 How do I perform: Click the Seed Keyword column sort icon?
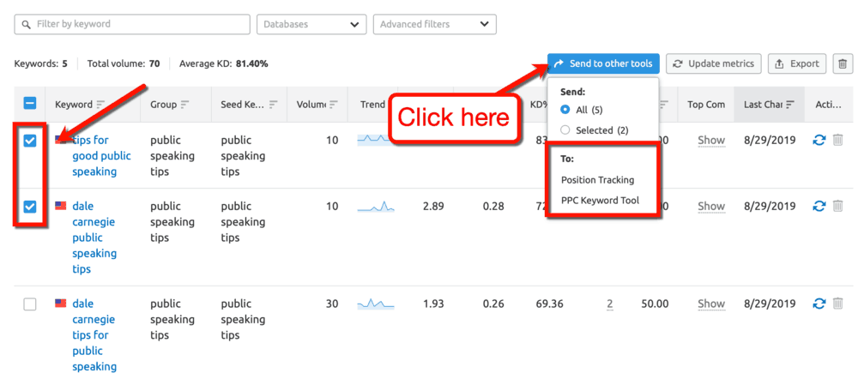coord(274,105)
